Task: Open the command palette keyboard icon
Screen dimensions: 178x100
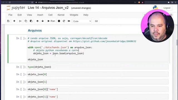Action: point(96,21)
